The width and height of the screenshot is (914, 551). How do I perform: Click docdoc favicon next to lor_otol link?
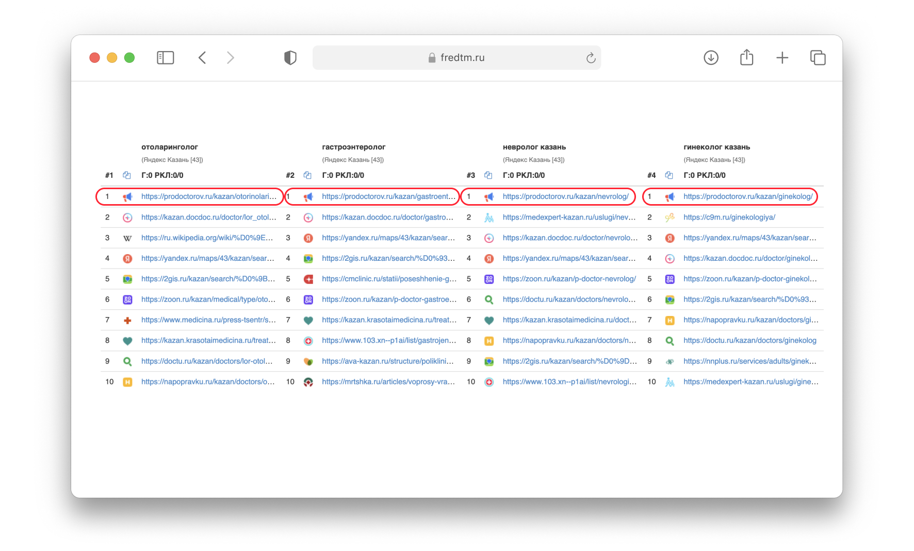(127, 218)
